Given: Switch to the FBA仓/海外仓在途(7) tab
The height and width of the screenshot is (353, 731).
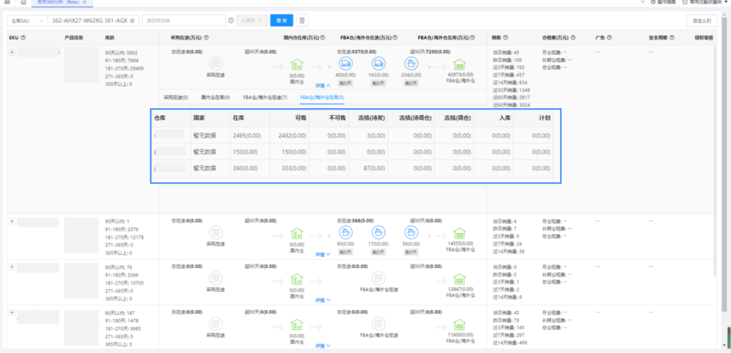Looking at the screenshot, I should pos(265,98).
